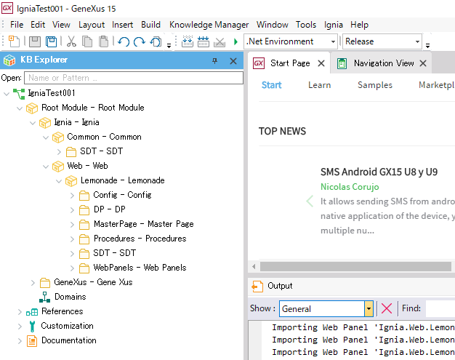Click the Build All toolbar icon
Image resolution: width=455 pixels, height=360 pixels.
(188, 41)
